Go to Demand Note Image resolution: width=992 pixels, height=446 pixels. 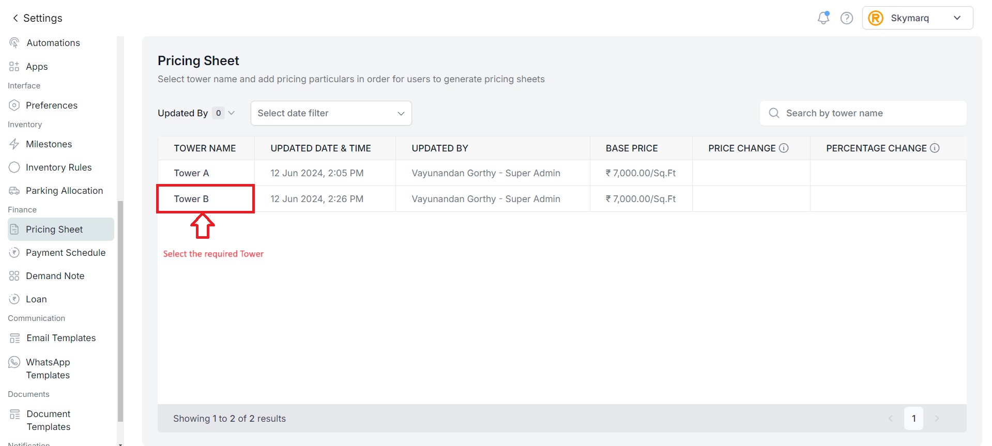[x=55, y=276]
